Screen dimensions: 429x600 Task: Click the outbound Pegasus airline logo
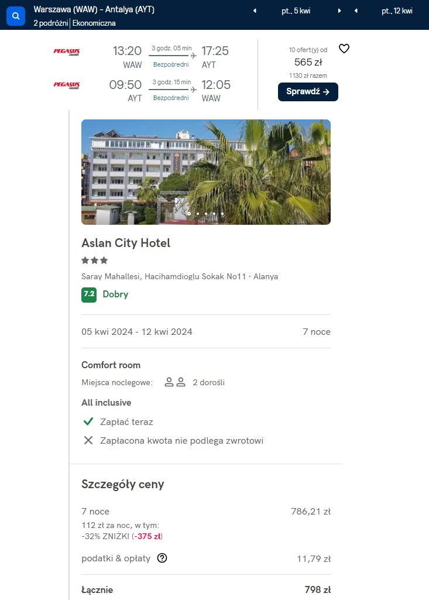[x=67, y=52]
